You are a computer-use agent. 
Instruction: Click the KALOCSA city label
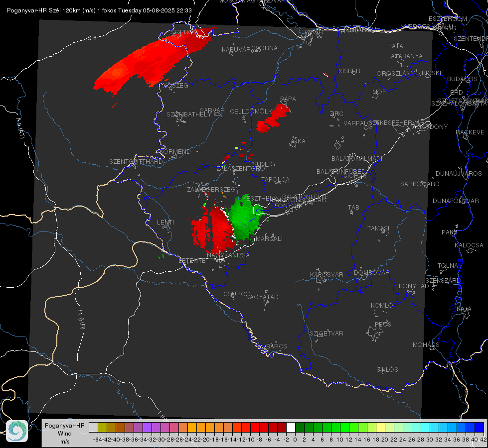pyautogui.click(x=469, y=245)
